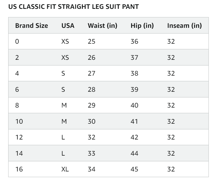Select brand size 0 in the first row
This screenshot has width=217, height=186.
tap(17, 42)
